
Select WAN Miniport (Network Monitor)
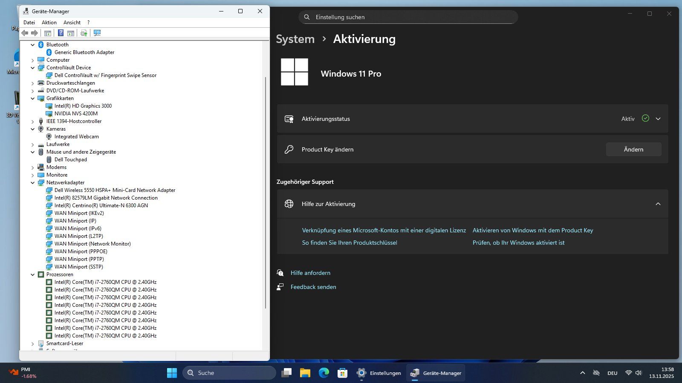coord(92,244)
